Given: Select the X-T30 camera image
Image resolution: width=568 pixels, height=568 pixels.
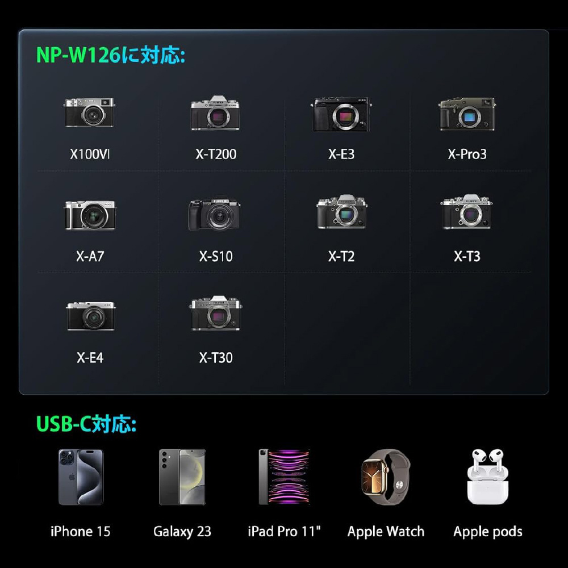Looking at the screenshot, I should click(215, 314).
